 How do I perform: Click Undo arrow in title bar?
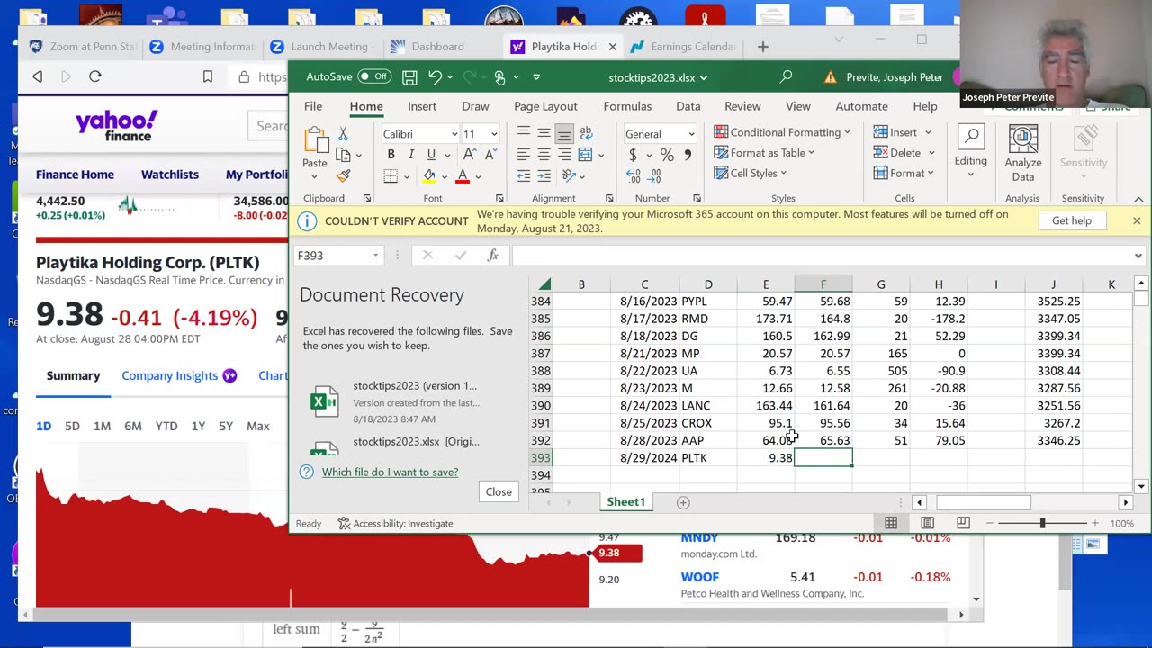click(x=435, y=77)
